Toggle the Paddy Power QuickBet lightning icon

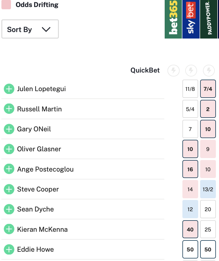[x=209, y=71]
